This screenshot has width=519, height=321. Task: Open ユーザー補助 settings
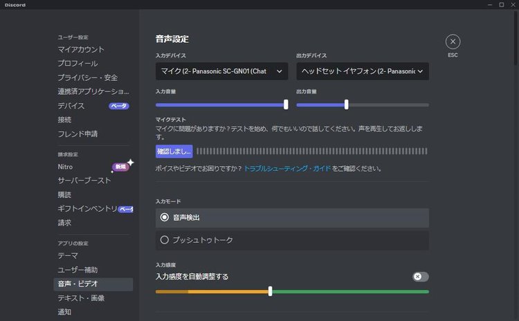(78, 270)
